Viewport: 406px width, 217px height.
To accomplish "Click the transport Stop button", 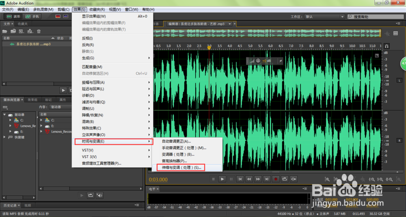I will coord(214,179).
